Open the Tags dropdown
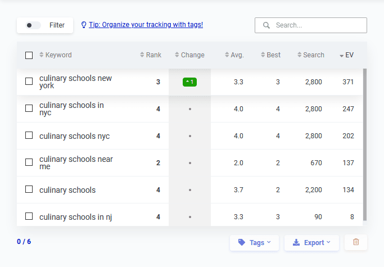 [254, 243]
